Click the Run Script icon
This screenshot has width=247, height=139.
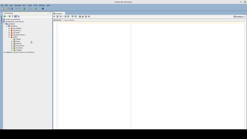coord(58,16)
